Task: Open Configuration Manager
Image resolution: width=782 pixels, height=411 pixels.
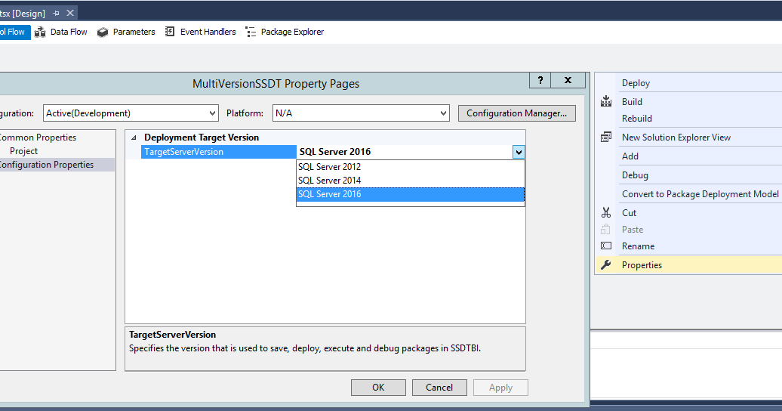Action: [516, 113]
